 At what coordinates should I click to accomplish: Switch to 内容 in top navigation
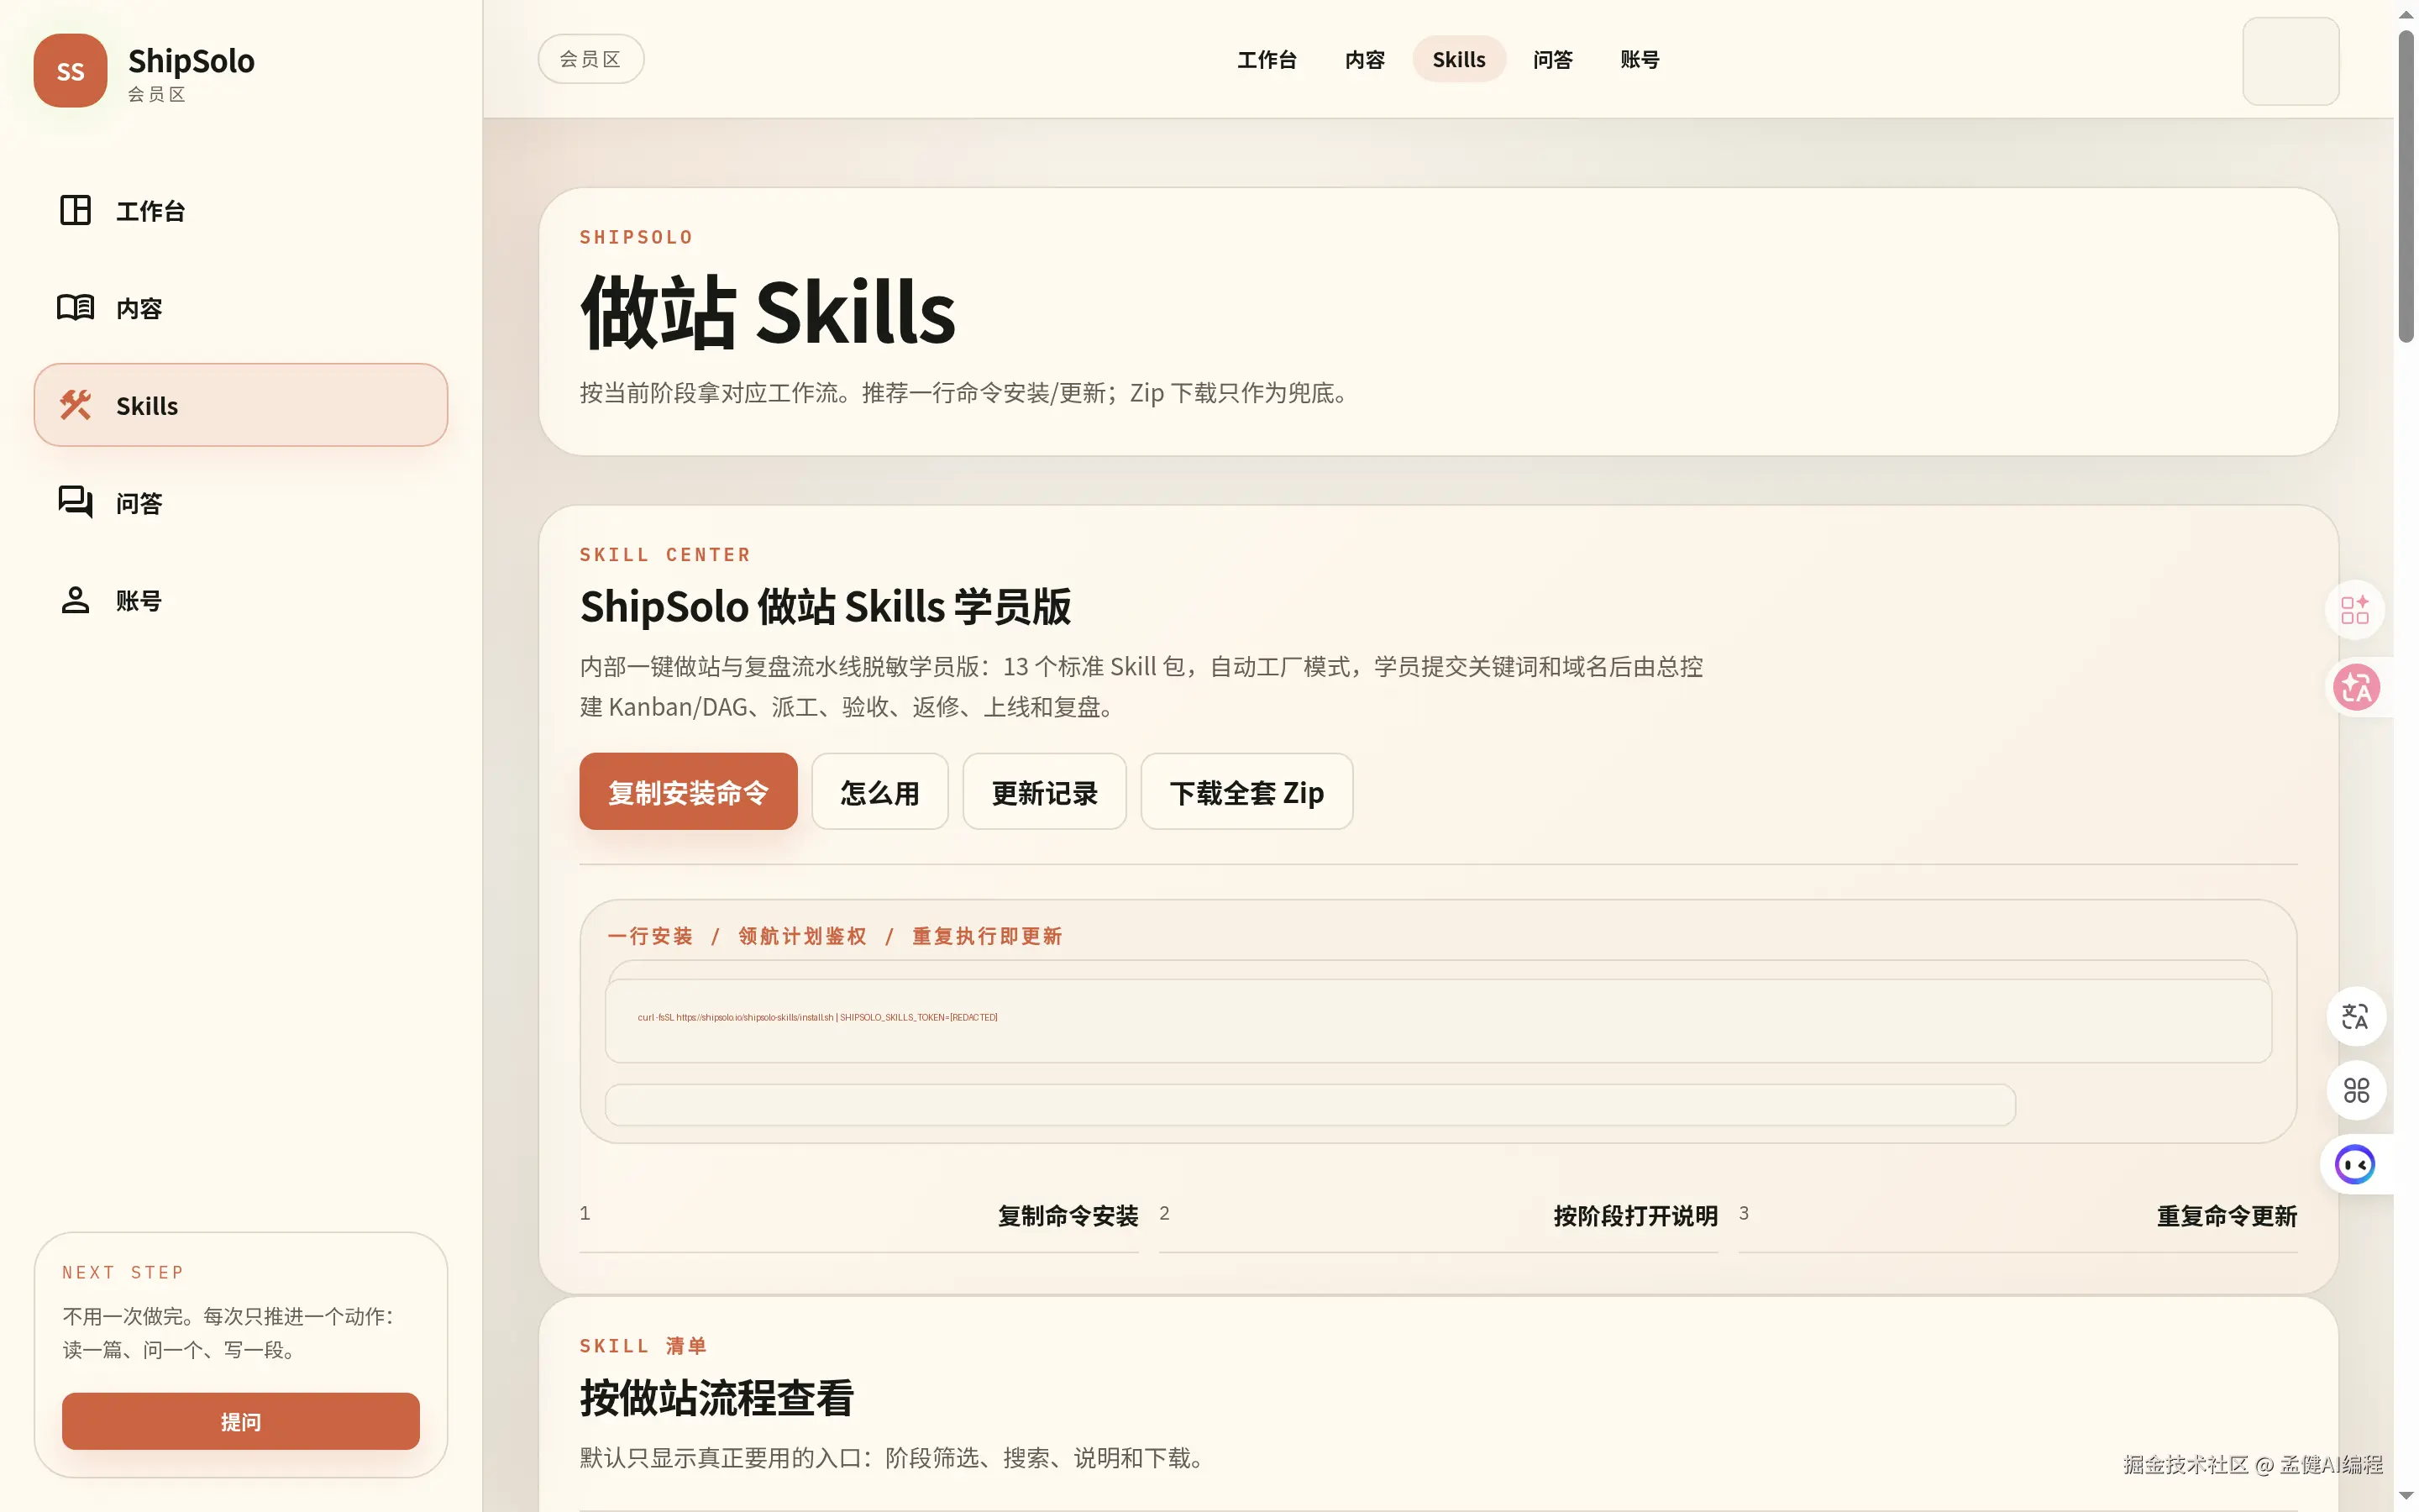pyautogui.click(x=1364, y=60)
